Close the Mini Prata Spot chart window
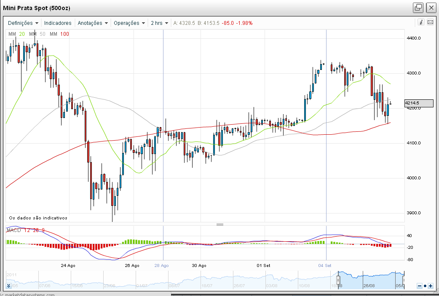Screen dimensions: 439x296 [x=431, y=8]
